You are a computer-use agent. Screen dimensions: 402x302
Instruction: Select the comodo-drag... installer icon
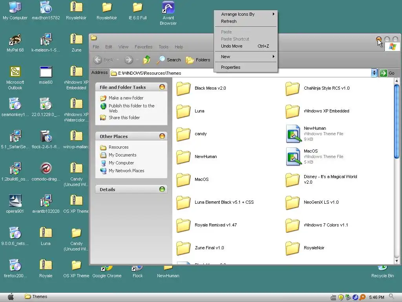[46, 172]
